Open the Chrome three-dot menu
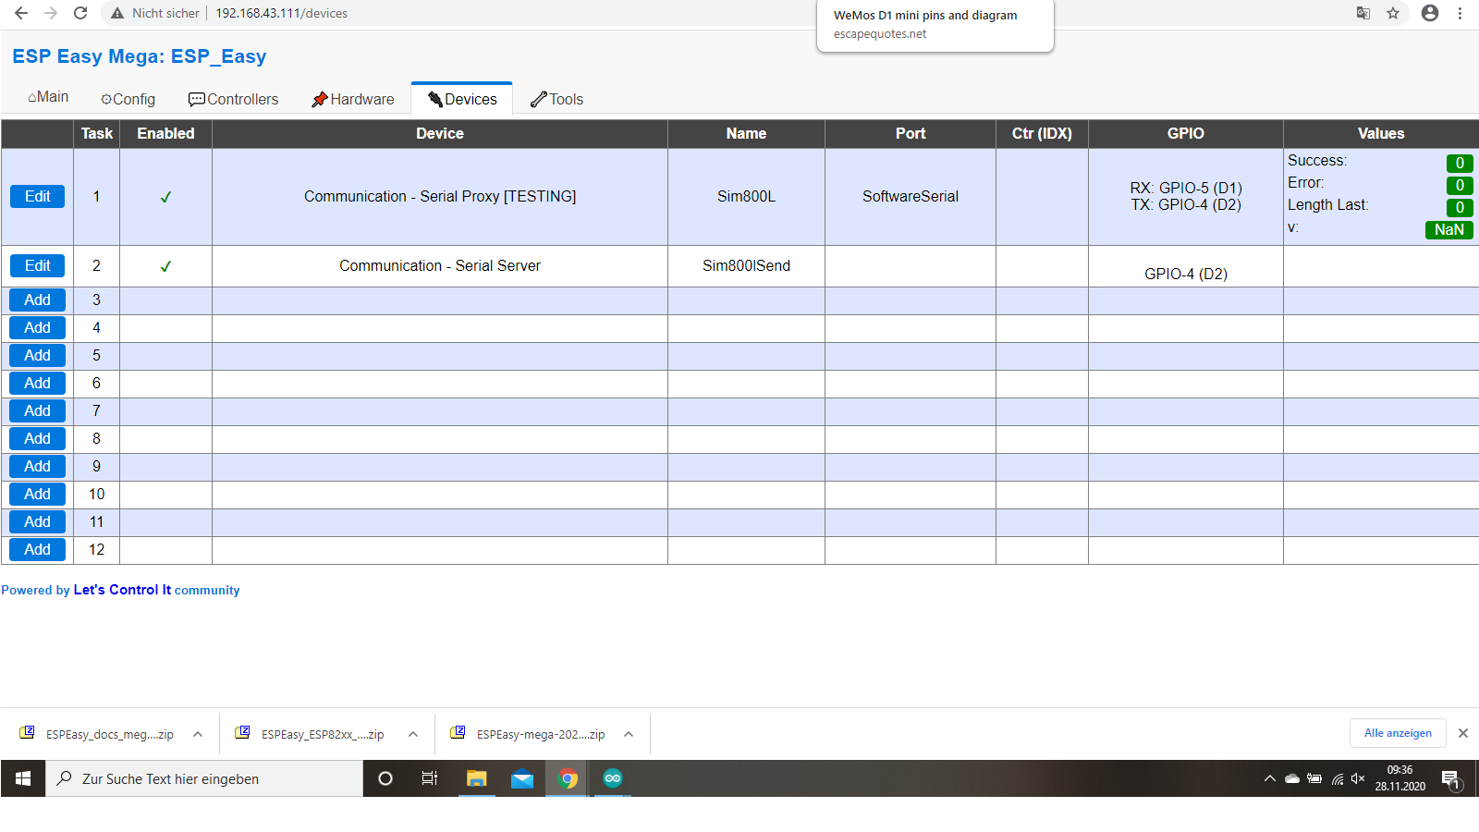 (1461, 13)
